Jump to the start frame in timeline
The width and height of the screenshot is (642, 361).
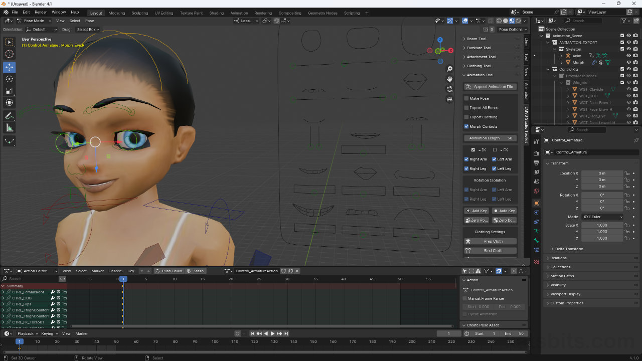pyautogui.click(x=253, y=333)
